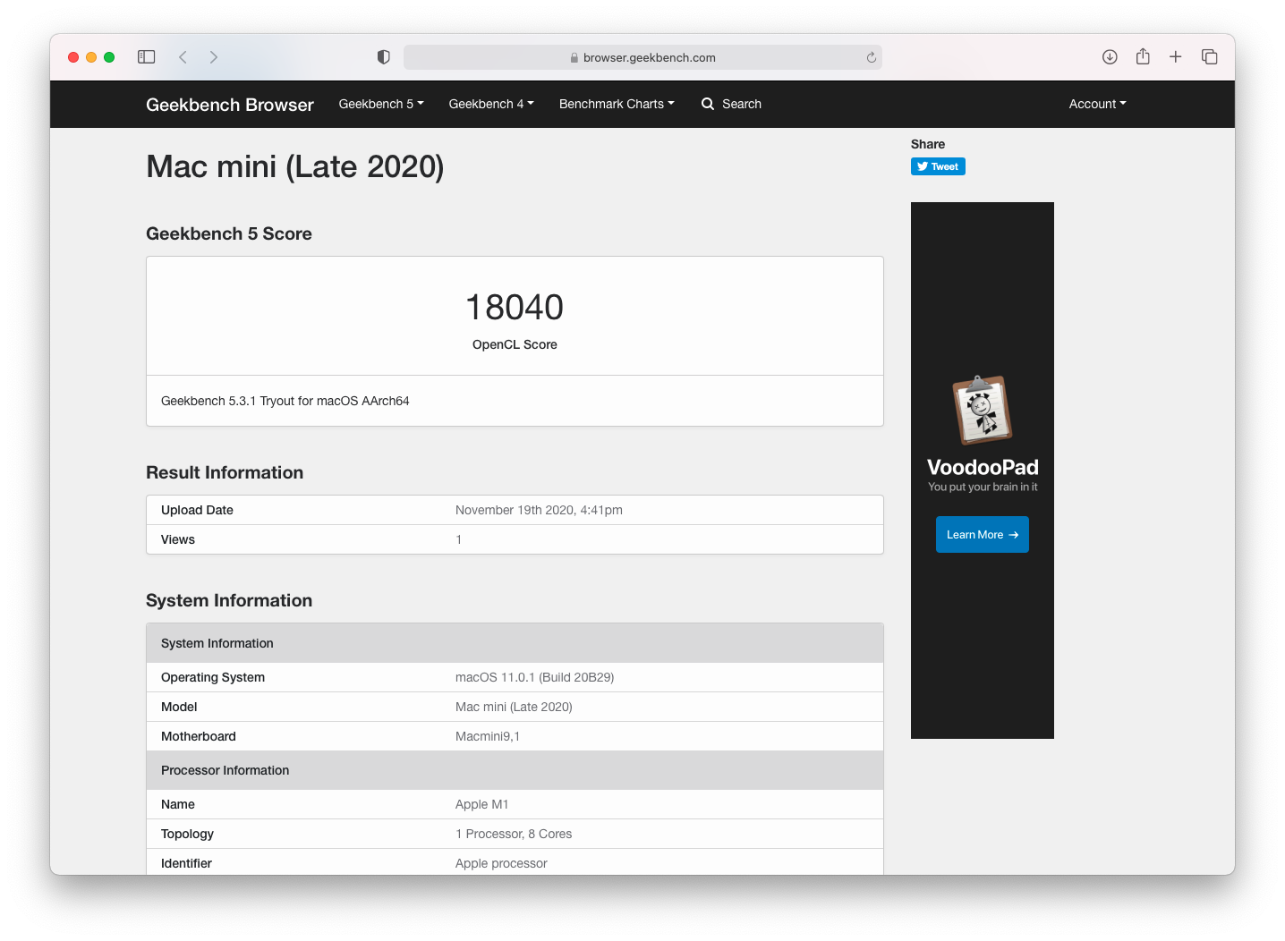Image resolution: width=1285 pixels, height=941 pixels.
Task: Click the '1 Processor, 8 Cores' topology value
Action: 514,834
